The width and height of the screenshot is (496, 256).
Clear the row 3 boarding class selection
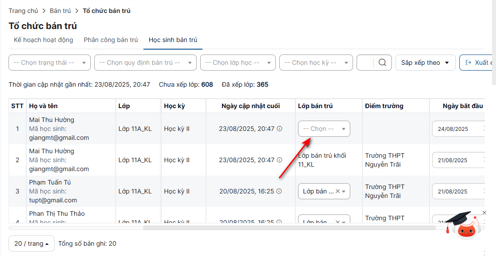(x=338, y=191)
